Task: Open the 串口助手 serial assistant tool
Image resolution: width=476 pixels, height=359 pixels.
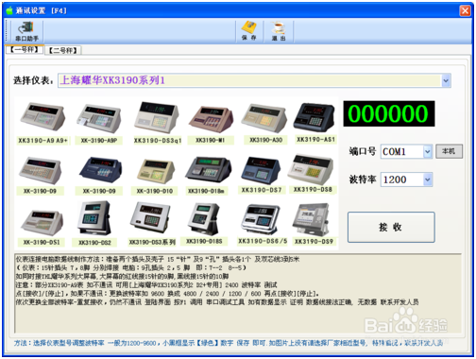Action: [27, 31]
